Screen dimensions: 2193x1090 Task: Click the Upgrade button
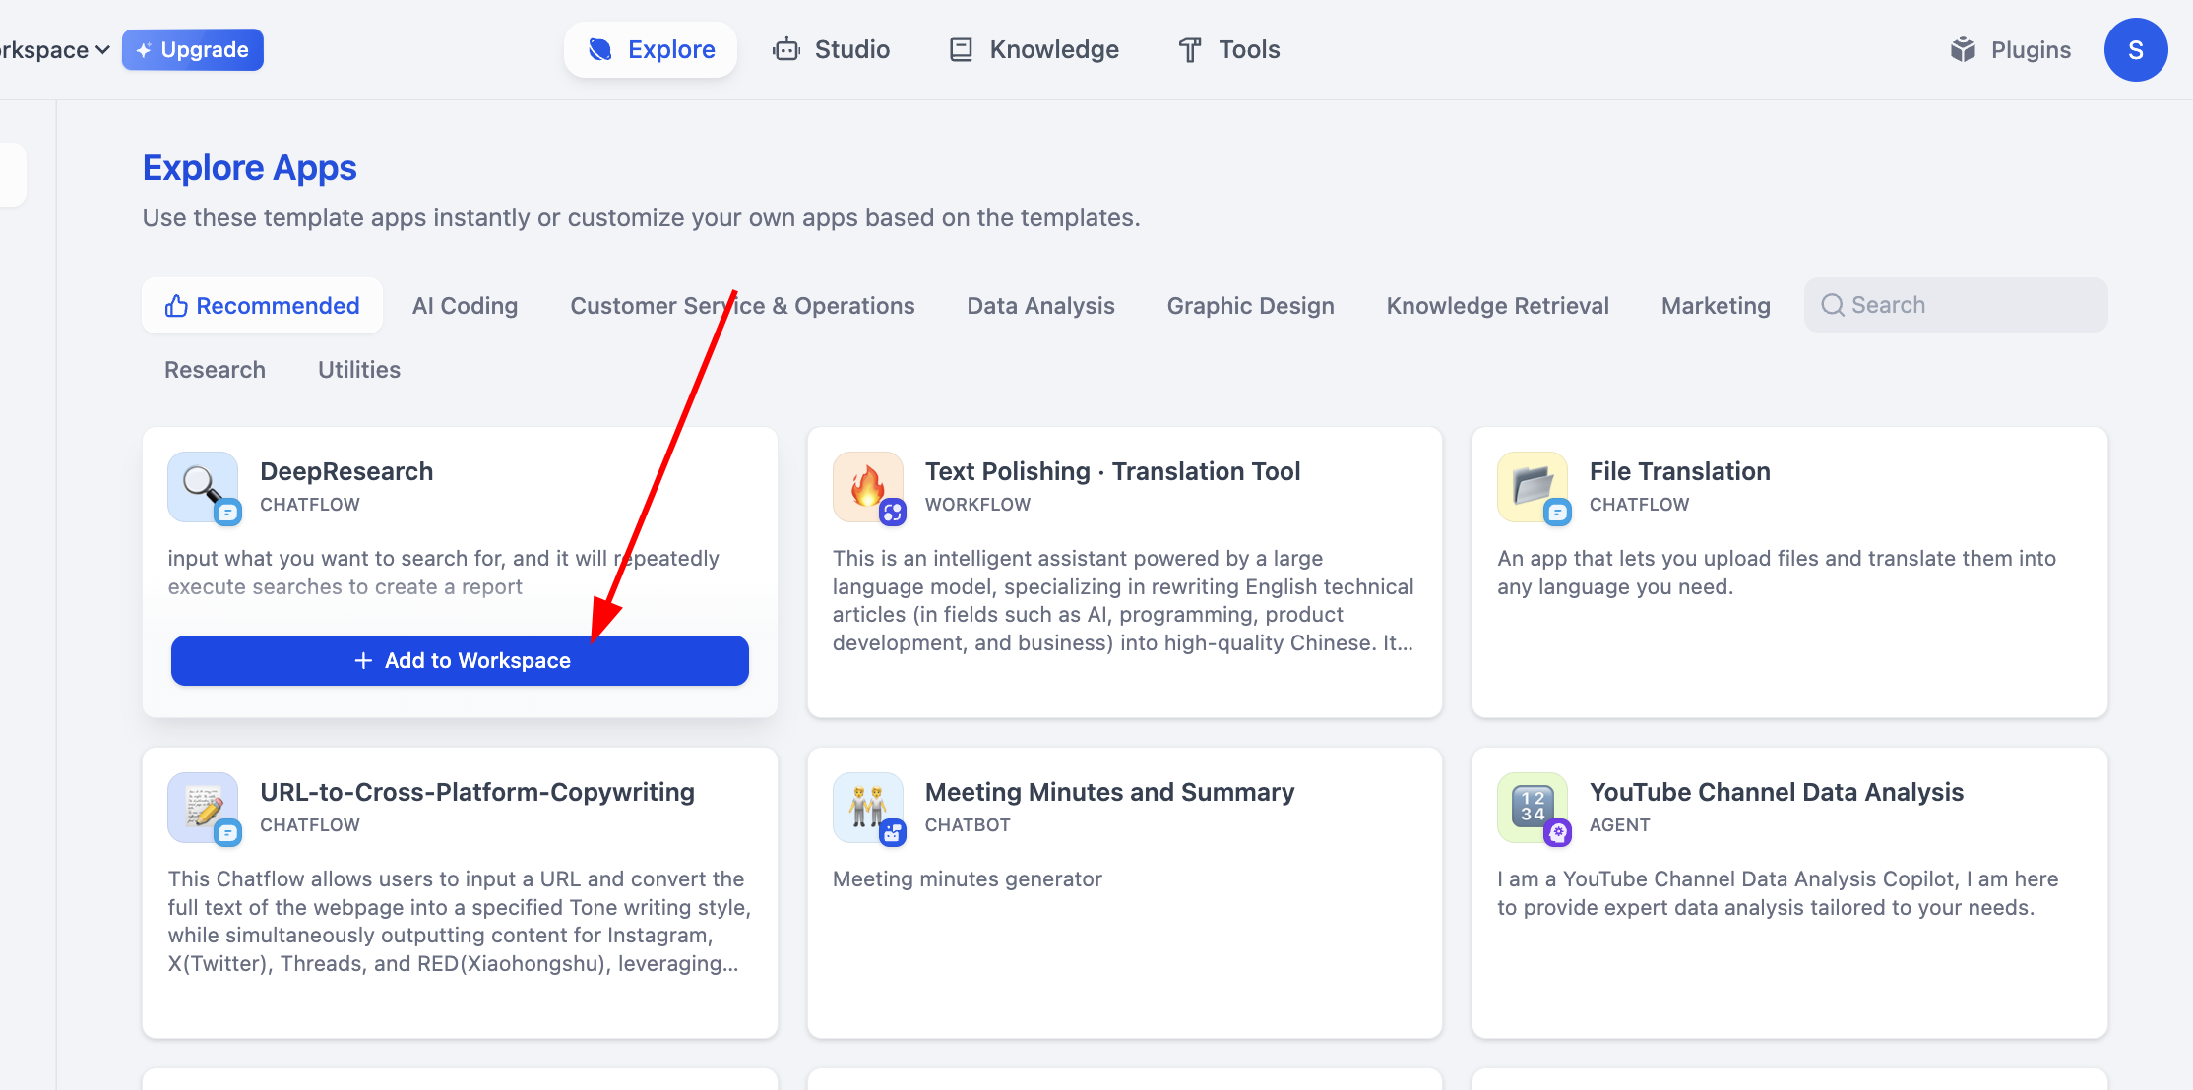pos(193,50)
